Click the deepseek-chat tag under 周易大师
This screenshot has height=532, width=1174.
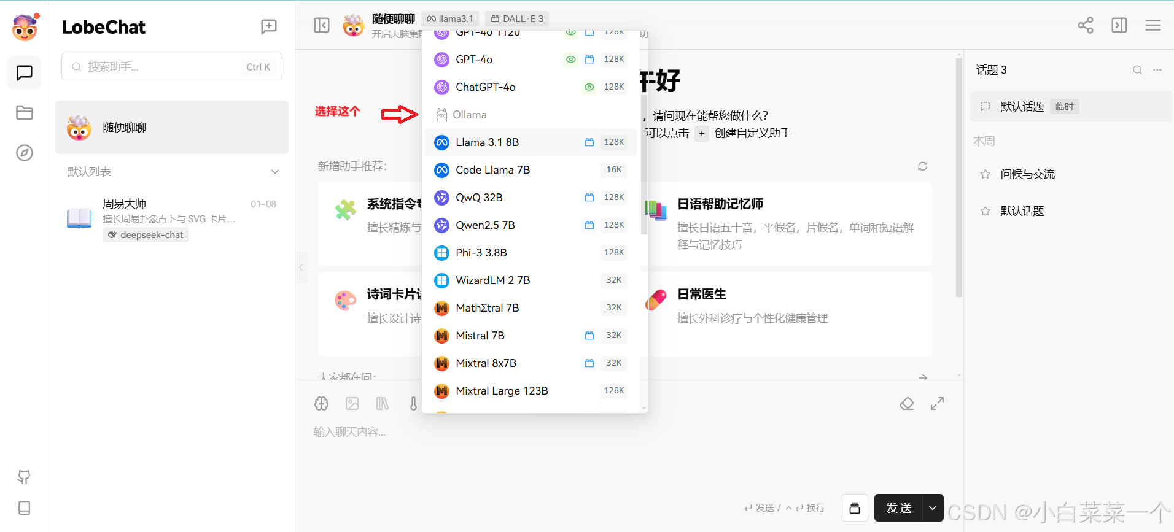pyautogui.click(x=146, y=235)
